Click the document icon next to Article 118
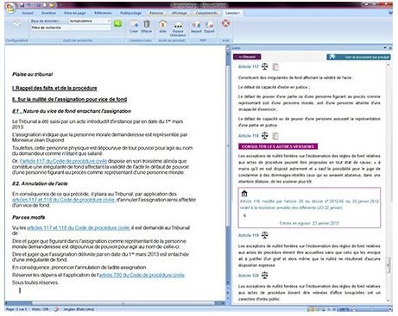398x316 pixels. (x=275, y=136)
